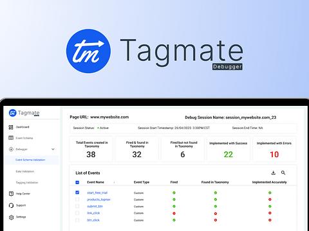
Task: Toggle the select-all checkbox in table header
Action: [77, 182]
